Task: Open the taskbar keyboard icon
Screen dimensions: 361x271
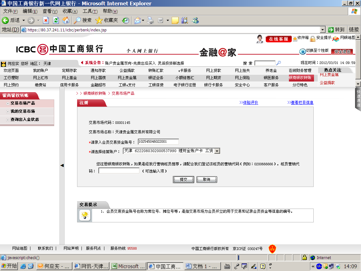Action: click(227, 266)
